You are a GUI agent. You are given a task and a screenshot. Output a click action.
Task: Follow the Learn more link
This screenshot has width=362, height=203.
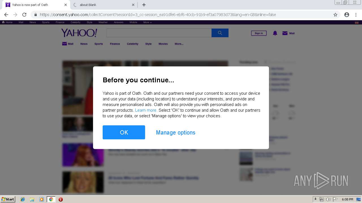pos(146,110)
